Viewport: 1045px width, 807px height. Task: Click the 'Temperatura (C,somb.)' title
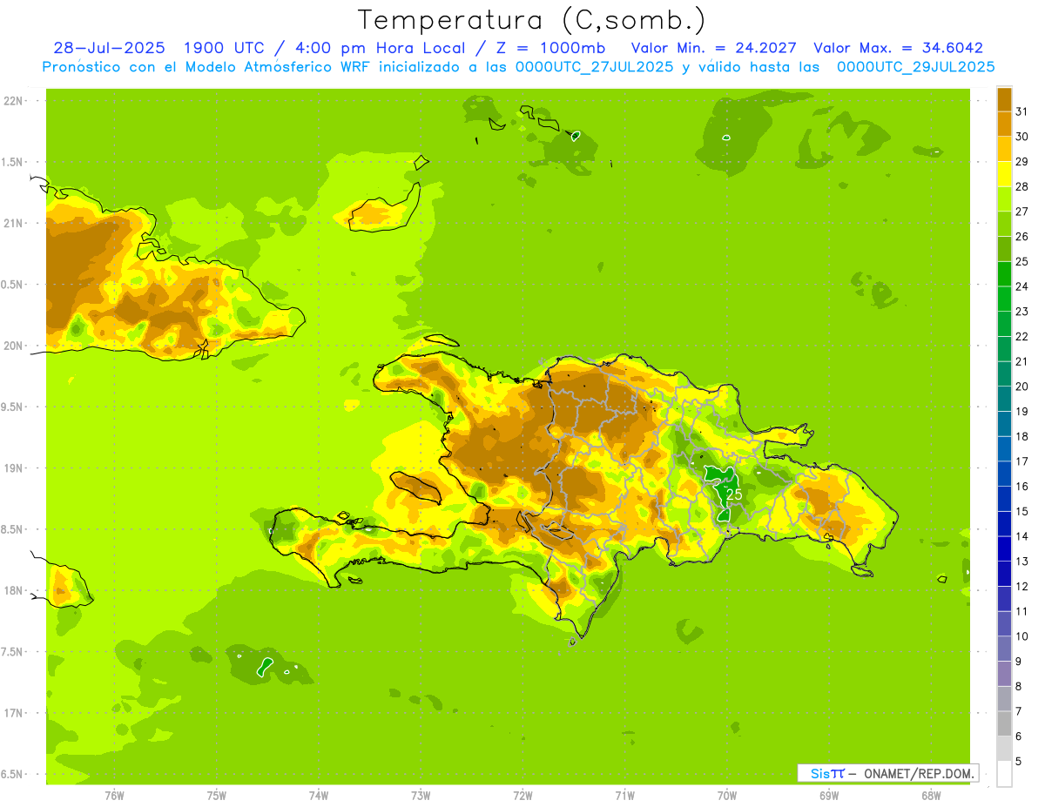point(532,19)
